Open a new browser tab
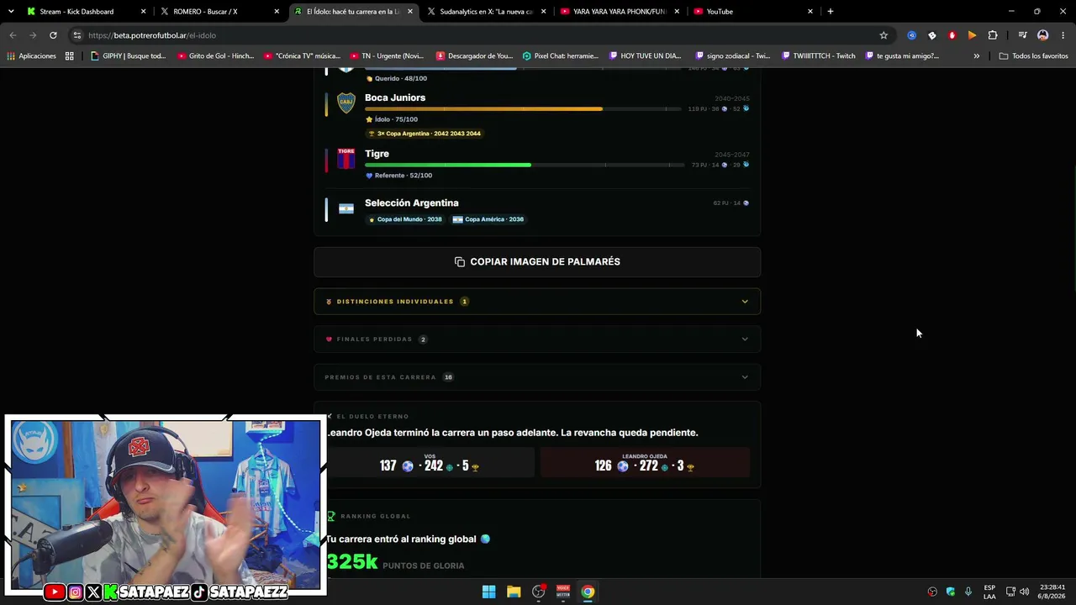The width and height of the screenshot is (1076, 605). [x=831, y=12]
